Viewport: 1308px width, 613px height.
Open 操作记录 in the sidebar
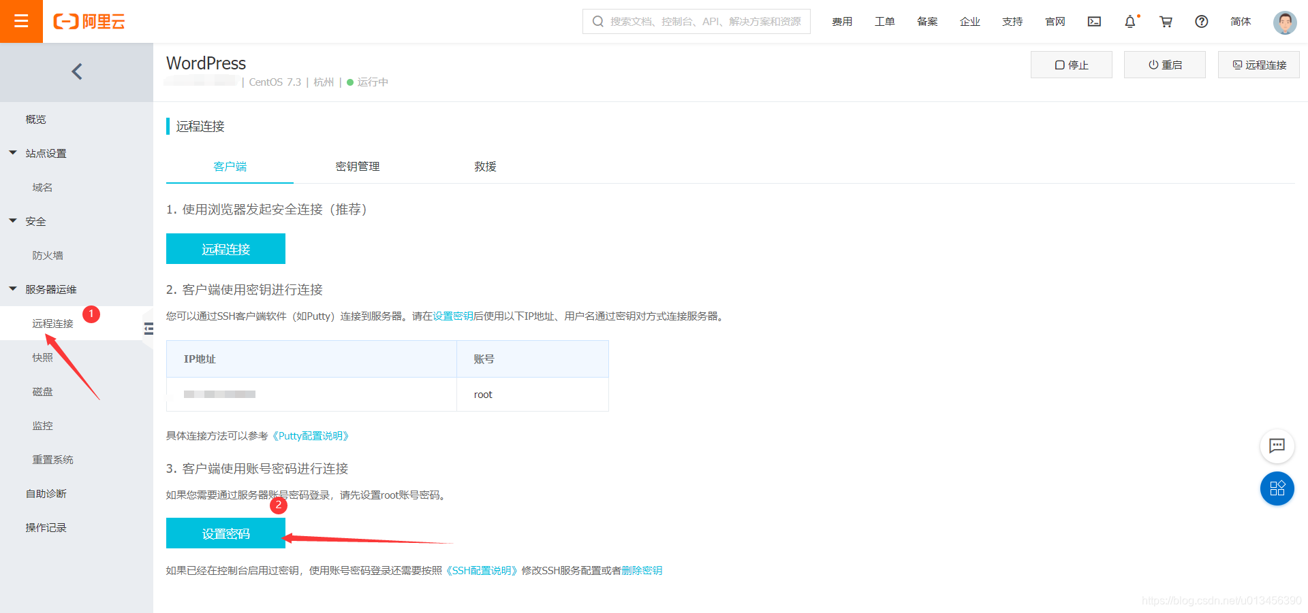[46, 527]
